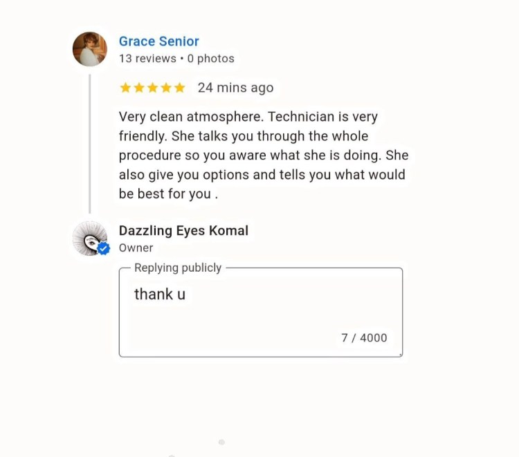Click the "24 mins ago" timestamp

[235, 88]
